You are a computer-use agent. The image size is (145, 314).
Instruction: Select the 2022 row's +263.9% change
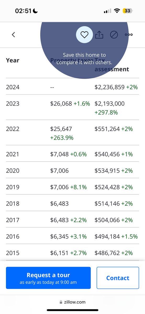[62, 138]
